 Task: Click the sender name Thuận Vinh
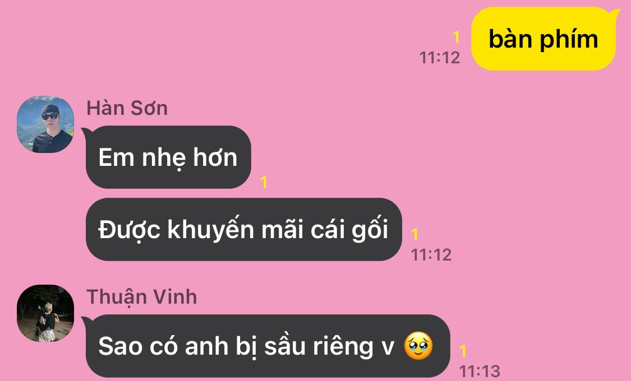point(142,298)
